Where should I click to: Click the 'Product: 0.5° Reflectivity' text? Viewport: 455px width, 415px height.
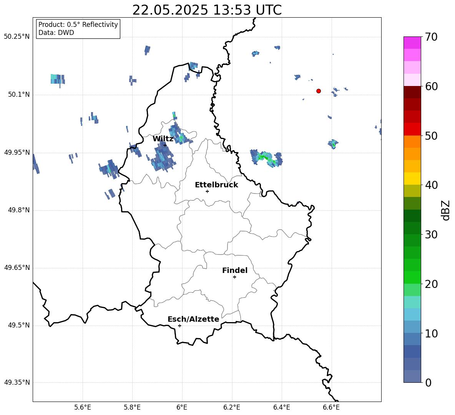tap(78, 25)
